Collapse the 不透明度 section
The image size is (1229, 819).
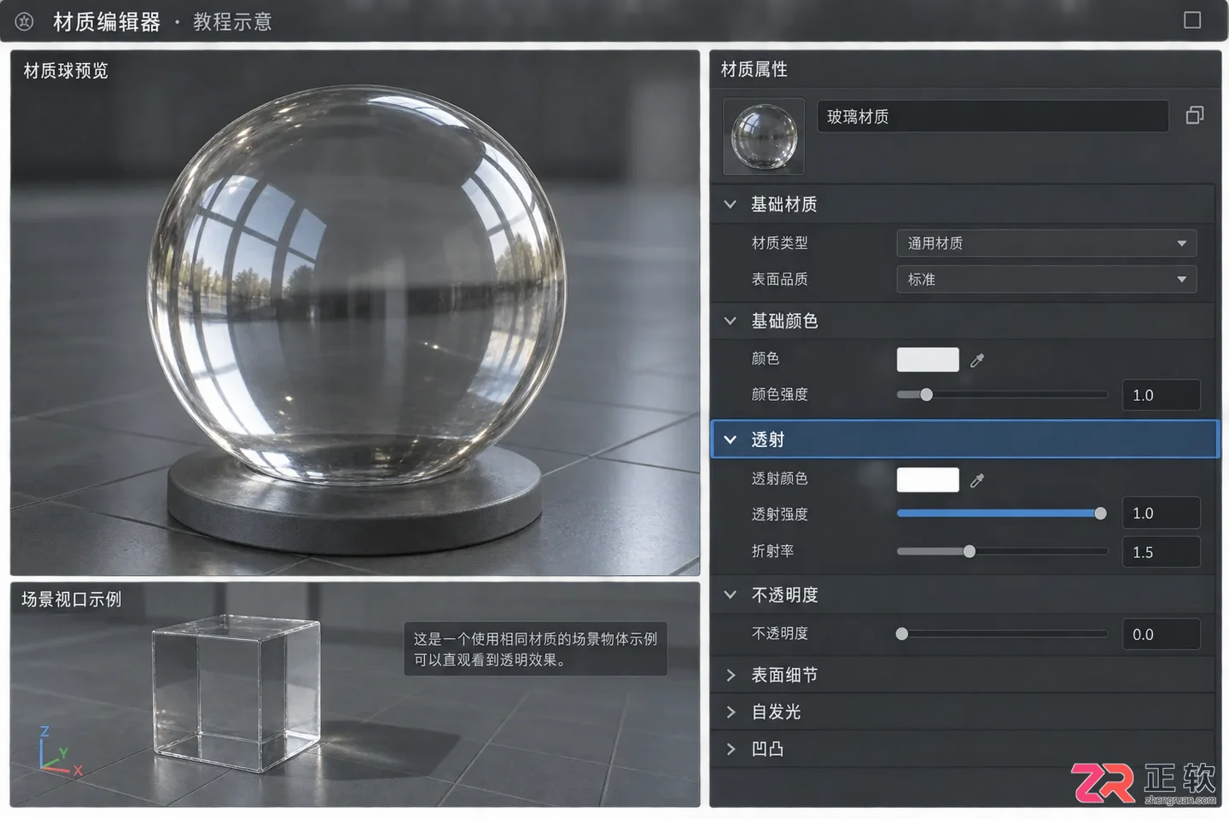[730, 595]
